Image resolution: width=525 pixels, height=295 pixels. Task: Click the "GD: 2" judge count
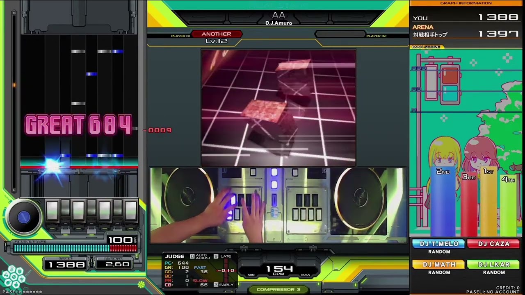pos(177,272)
